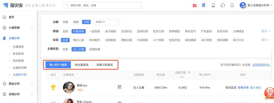Open the notification bell
The image size is (274, 103).
click(x=232, y=5)
